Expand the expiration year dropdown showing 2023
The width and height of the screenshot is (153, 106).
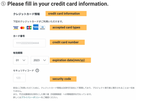(x=40, y=60)
